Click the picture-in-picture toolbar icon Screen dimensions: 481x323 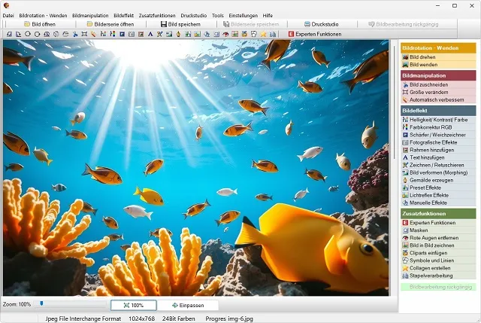pos(235,34)
